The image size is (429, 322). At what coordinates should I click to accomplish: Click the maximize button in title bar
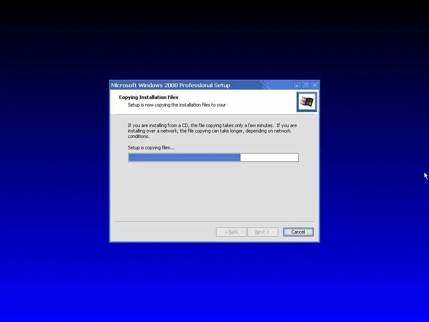(306, 85)
